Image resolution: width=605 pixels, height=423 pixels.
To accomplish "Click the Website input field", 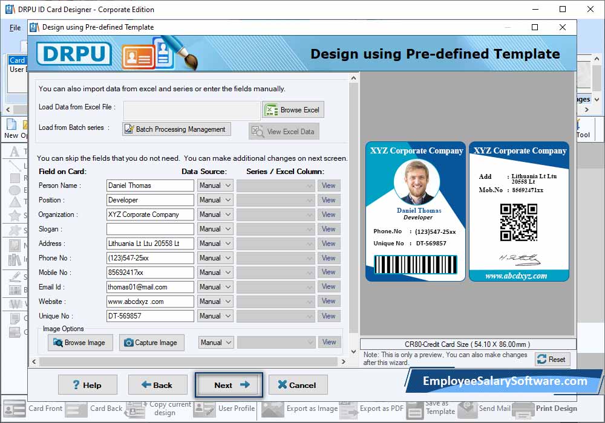I will [150, 302].
